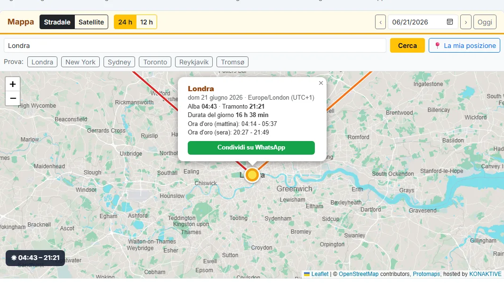Click the 04:43 – 21:21 sun times badge
504x283 pixels.
(35, 258)
